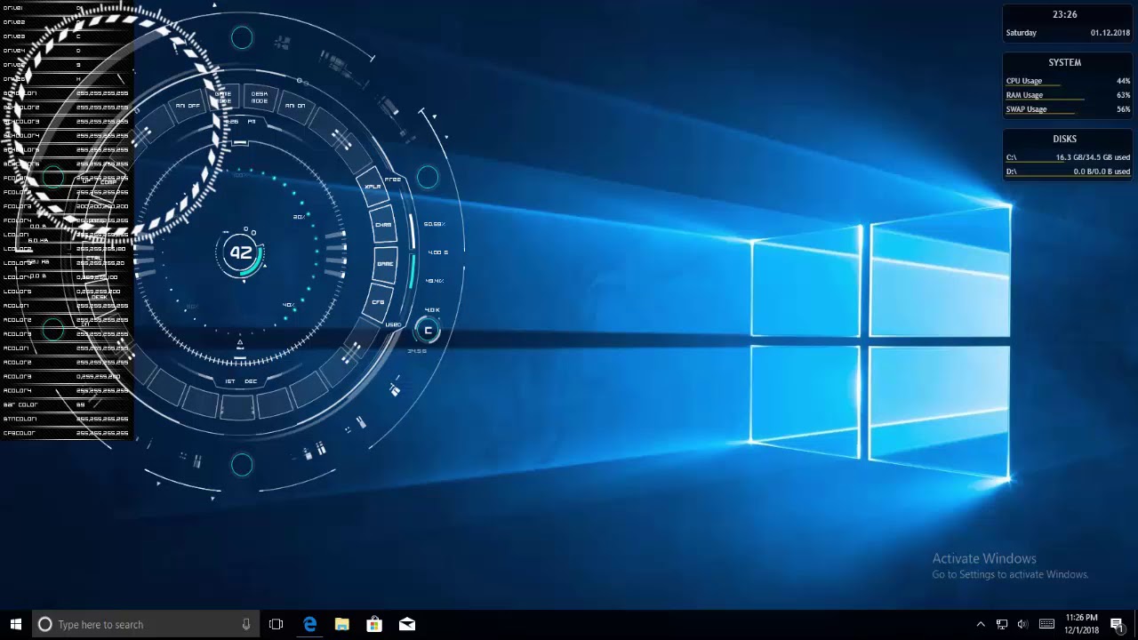
Task: Click '0.0 B/0.0 B used' text
Action: (x=1102, y=172)
